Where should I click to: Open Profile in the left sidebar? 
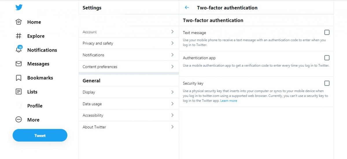click(x=35, y=106)
